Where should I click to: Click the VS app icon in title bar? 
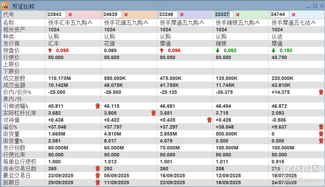[5, 6]
